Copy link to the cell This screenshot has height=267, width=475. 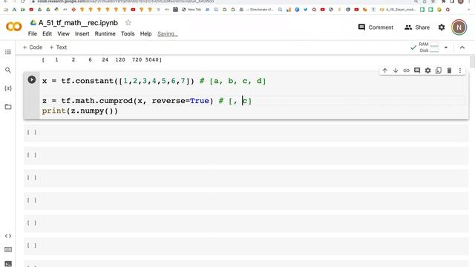(406, 70)
